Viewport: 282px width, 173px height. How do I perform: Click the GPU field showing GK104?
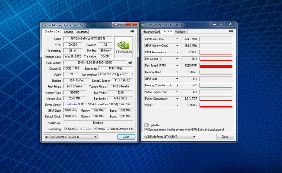pyautogui.click(x=73, y=45)
